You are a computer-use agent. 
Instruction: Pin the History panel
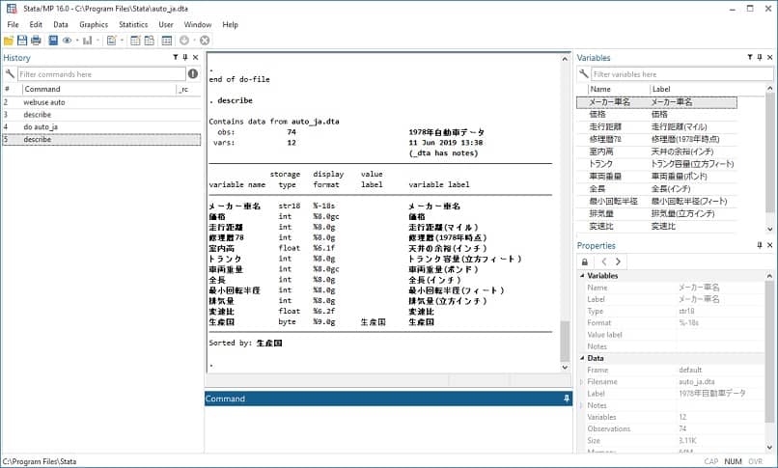(x=185, y=58)
